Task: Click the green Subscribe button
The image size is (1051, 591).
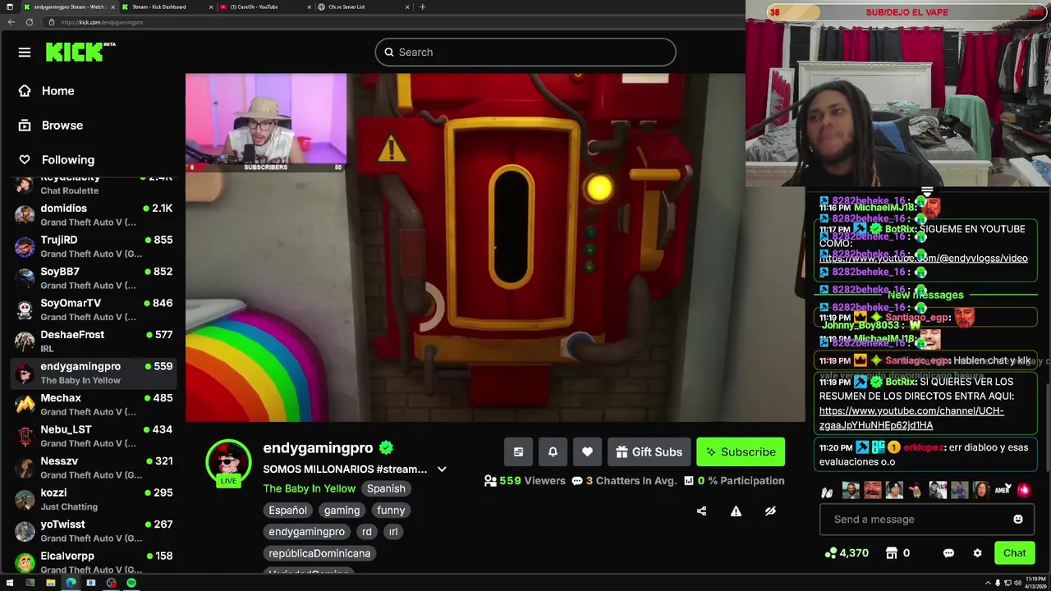Action: (x=741, y=452)
